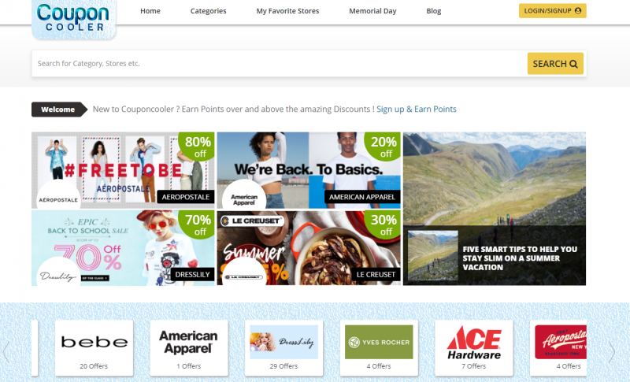Open the Aeropostale 80% off banner
Screen dimensions: 630x382
(123, 169)
